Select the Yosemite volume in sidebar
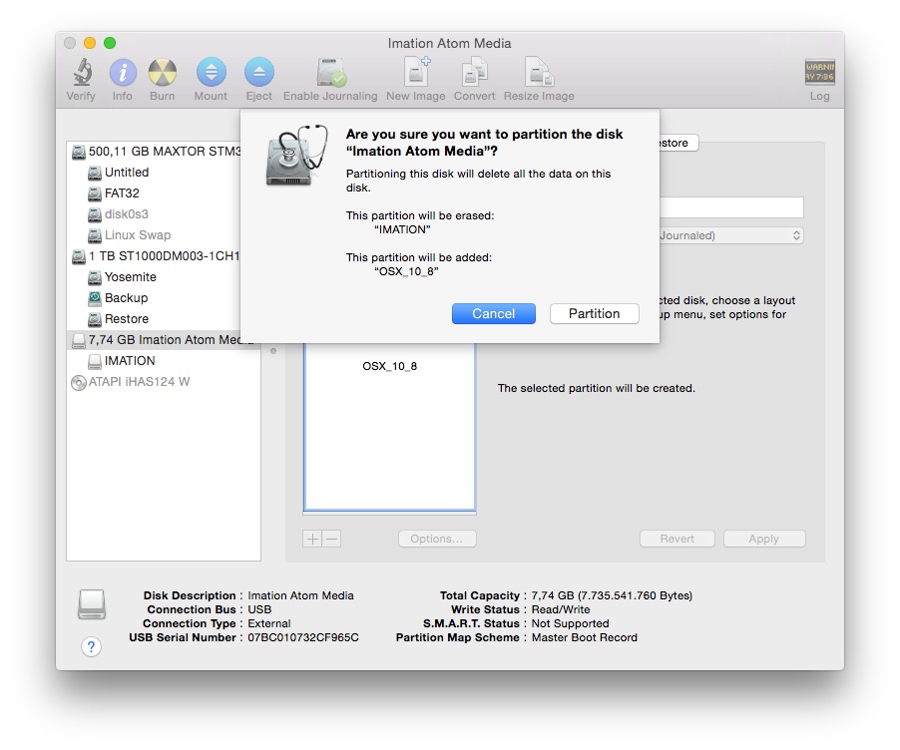This screenshot has height=750, width=900. 130,277
